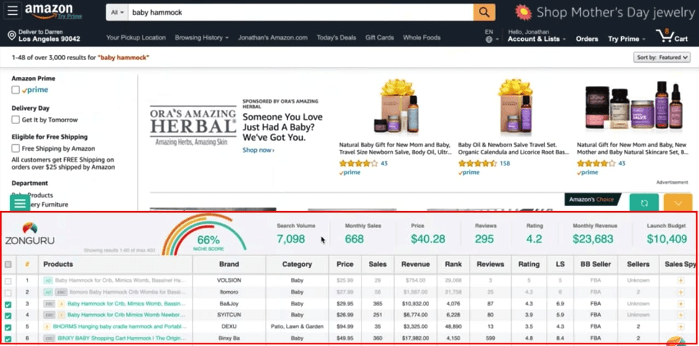This screenshot has height=346, width=699.
Task: Uncheck row 4 SYITCUN checkbox
Action: click(8, 315)
